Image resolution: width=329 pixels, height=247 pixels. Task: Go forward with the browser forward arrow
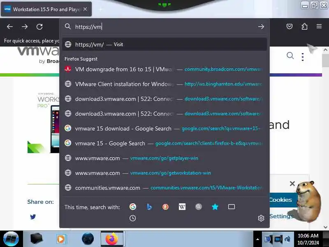(25, 27)
